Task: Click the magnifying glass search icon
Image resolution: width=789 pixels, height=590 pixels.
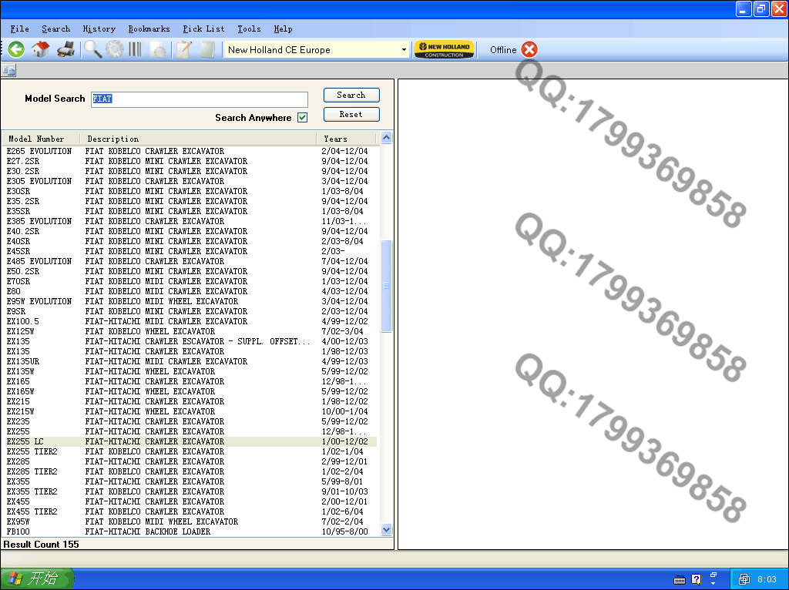Action: [93, 49]
